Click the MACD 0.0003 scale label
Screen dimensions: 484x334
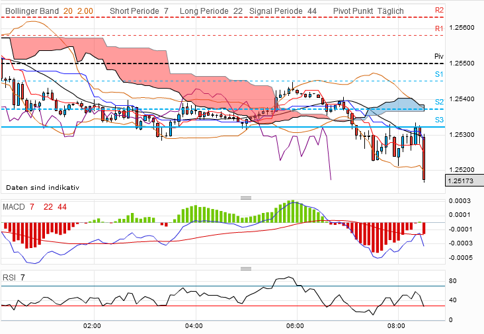[x=460, y=201]
